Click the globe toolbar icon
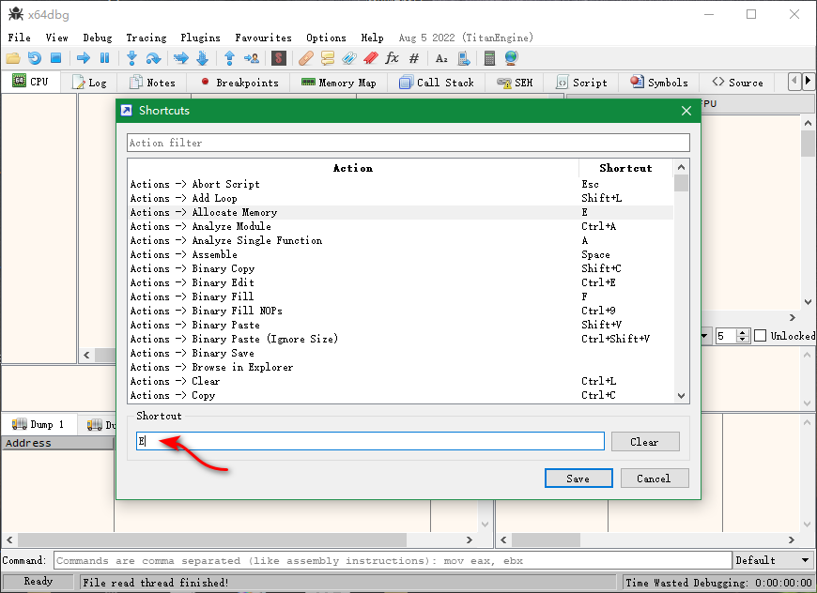Image resolution: width=817 pixels, height=593 pixels. (511, 58)
